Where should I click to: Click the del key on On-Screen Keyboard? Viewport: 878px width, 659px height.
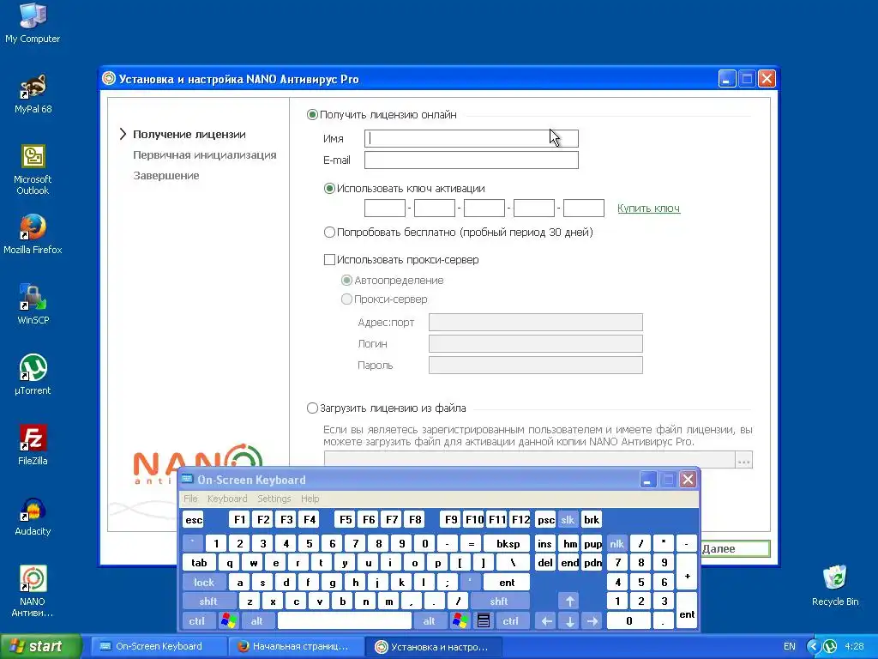point(545,563)
